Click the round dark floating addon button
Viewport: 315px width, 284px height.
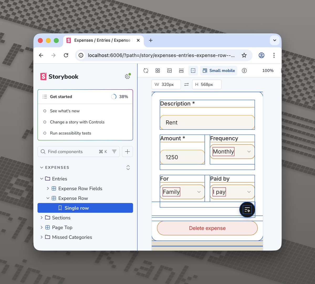click(247, 210)
